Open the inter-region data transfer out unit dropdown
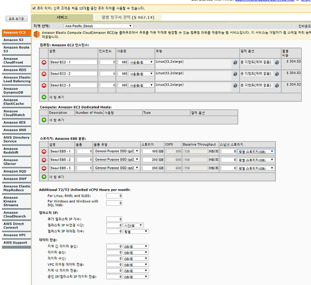The image size is (311, 285). click(136, 246)
